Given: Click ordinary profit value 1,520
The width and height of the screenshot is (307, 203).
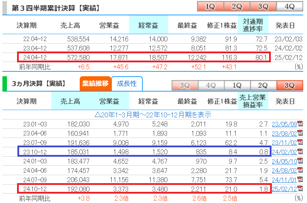Looking at the screenshot, I should pos(160,152).
